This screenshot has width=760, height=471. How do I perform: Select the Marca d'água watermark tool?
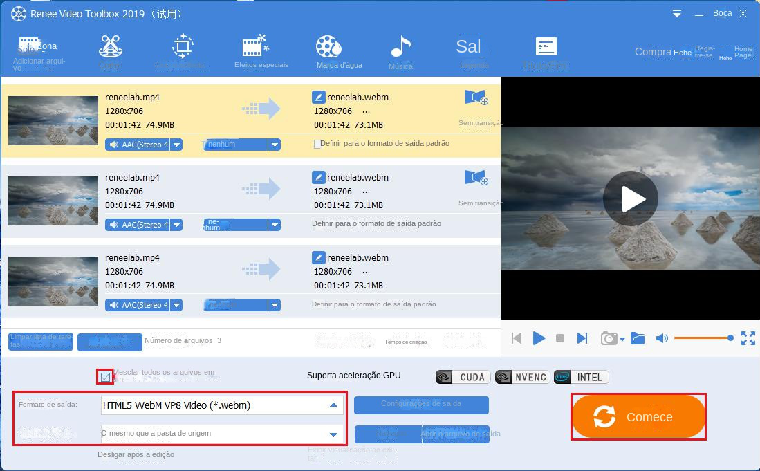[x=328, y=47]
